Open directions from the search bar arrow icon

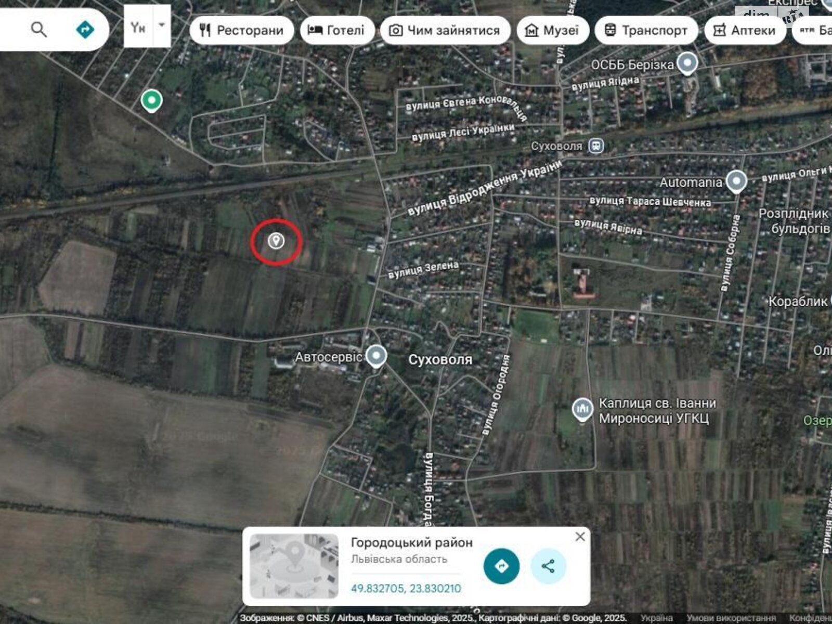(85, 30)
